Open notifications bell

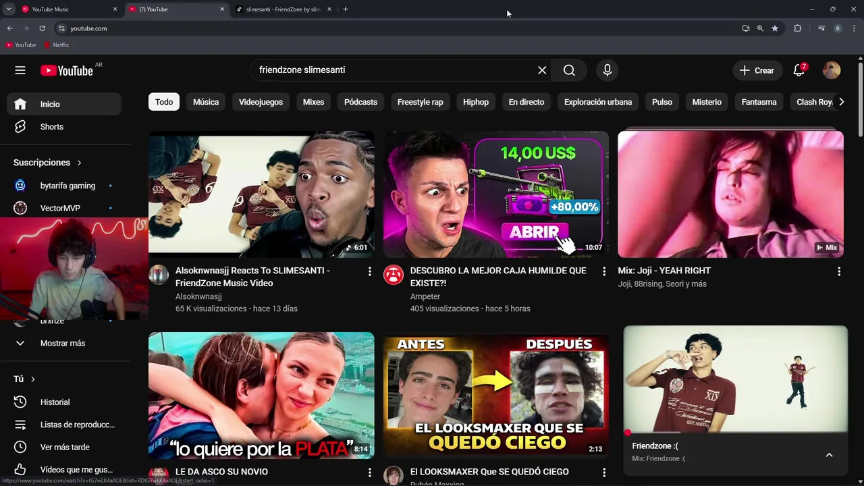point(799,70)
